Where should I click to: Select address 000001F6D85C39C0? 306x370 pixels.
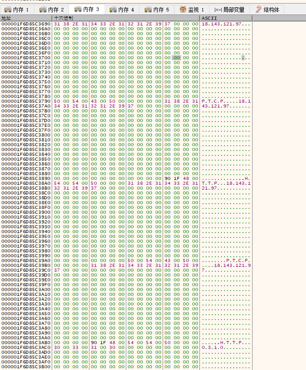tap(26, 270)
